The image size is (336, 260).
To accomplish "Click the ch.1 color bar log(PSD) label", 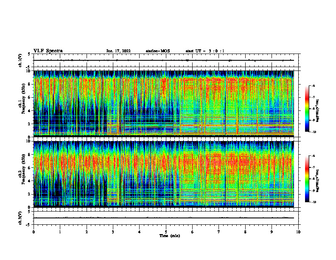I will pyautogui.click(x=318, y=111).
